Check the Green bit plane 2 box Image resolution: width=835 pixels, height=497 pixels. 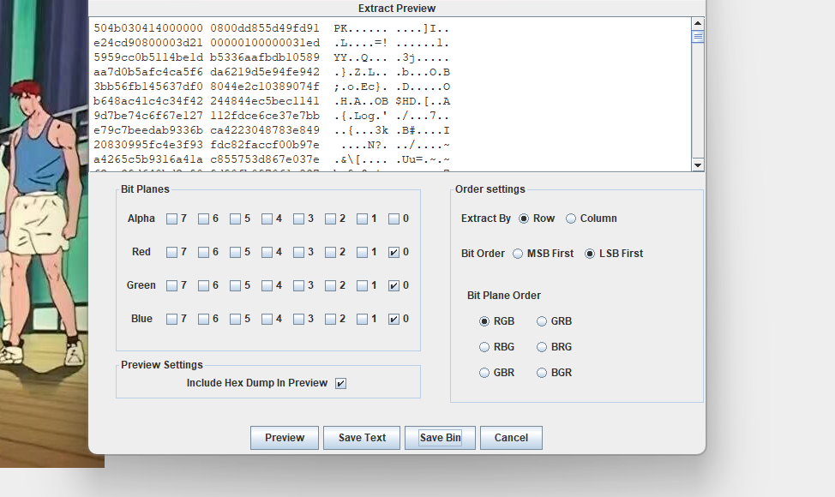click(x=330, y=285)
